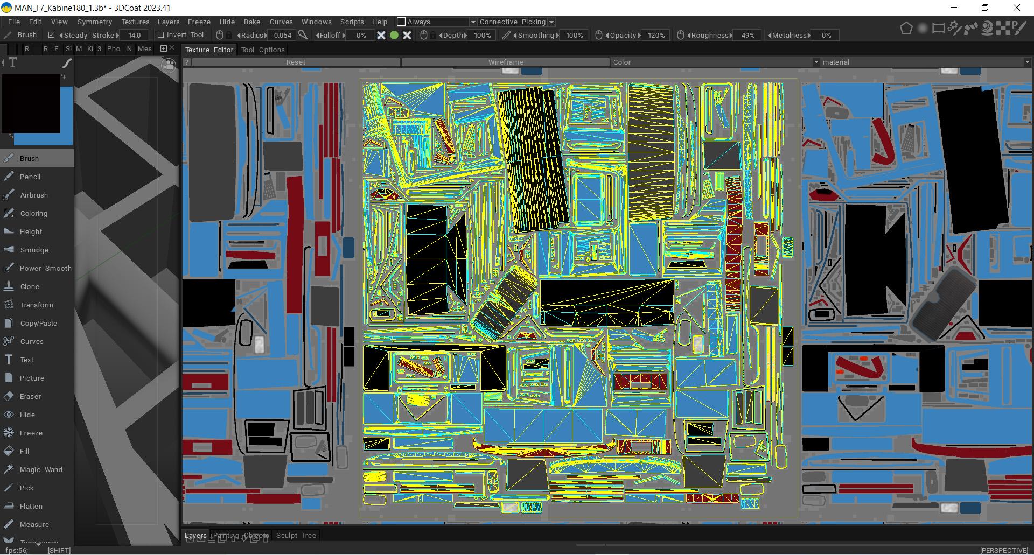
Task: Tick the Always checkbox
Action: coord(401,22)
